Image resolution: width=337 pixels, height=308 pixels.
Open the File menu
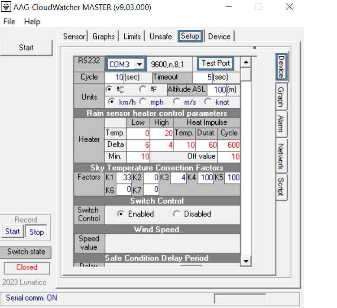[x=9, y=22]
